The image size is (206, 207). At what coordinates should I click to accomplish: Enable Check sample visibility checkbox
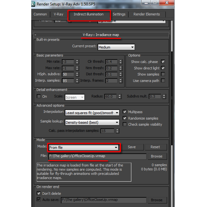(125, 124)
